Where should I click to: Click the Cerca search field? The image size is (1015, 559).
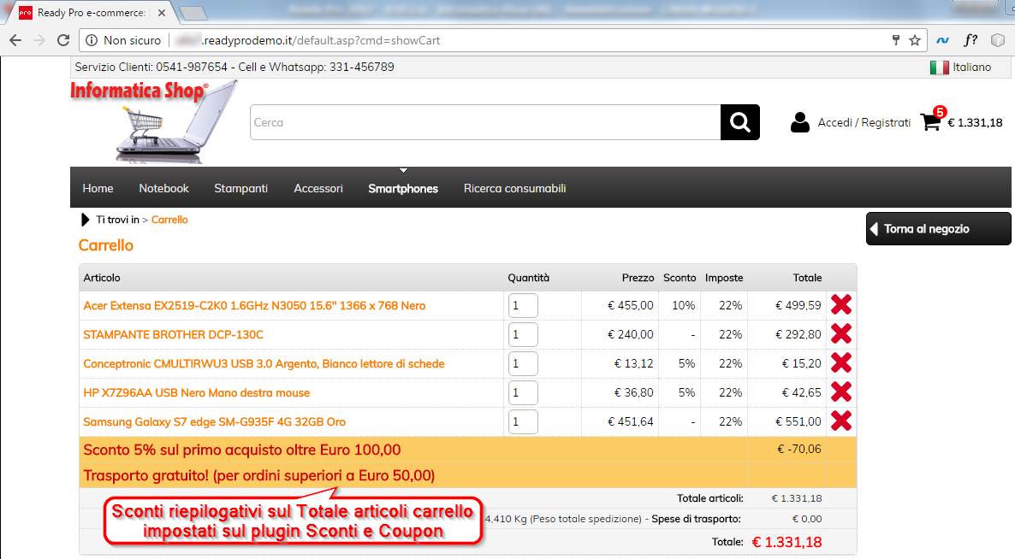(485, 122)
